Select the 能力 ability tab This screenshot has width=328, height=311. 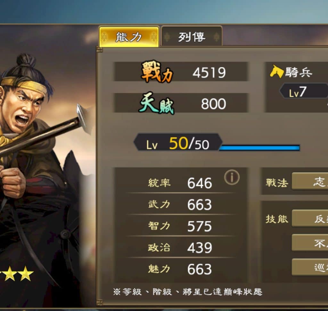(x=129, y=37)
